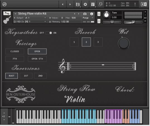Open instrument edit mode with wrench icon
150x126 pixels.
point(7,13)
